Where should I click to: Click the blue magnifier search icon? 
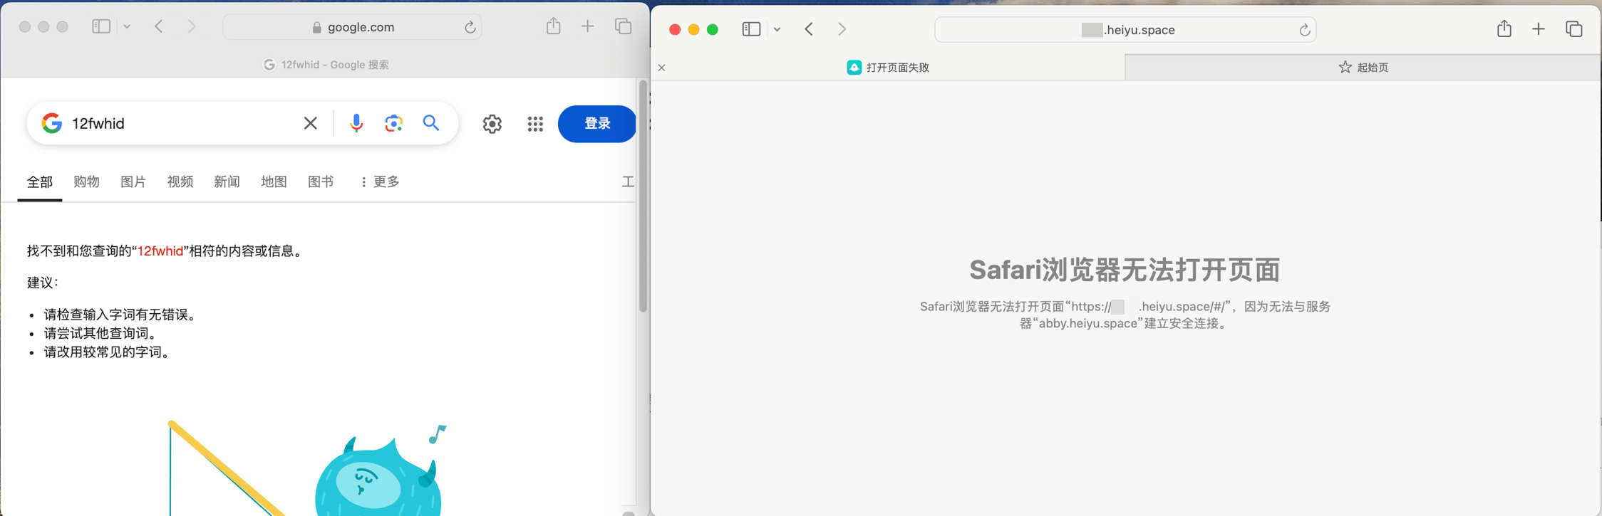click(431, 123)
